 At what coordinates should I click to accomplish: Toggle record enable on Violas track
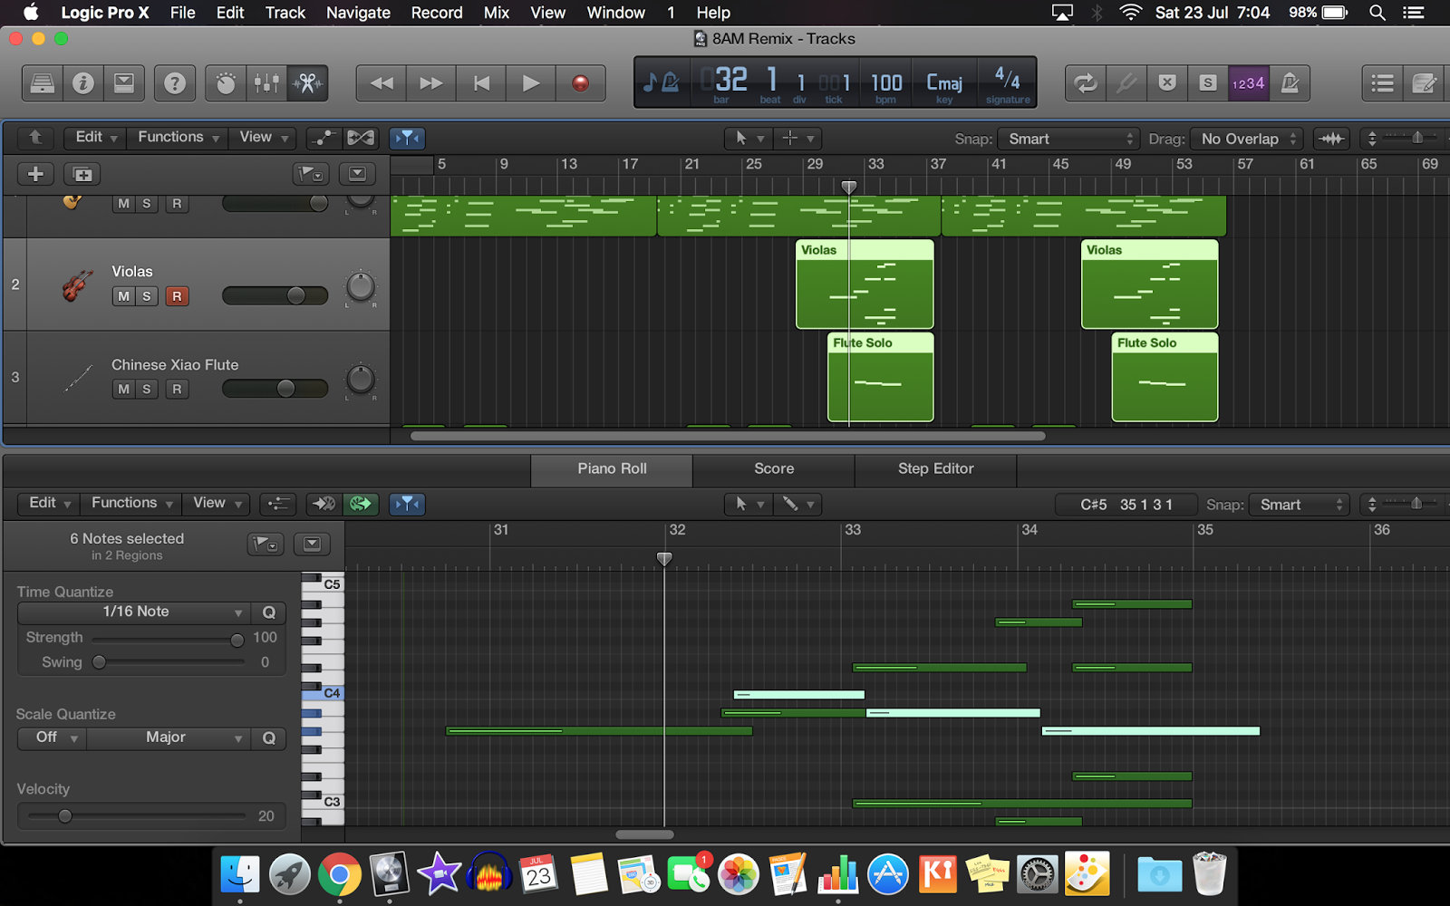pos(177,296)
